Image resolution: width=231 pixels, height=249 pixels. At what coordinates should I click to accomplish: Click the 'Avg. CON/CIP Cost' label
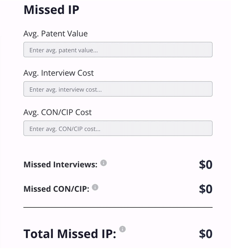coord(58,113)
